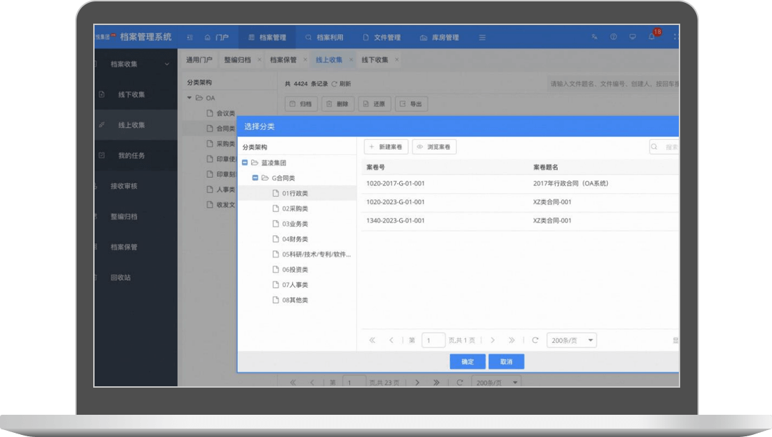Screen dimensions: 772x437
Task: Click the page number input field in dialog
Action: coord(433,340)
